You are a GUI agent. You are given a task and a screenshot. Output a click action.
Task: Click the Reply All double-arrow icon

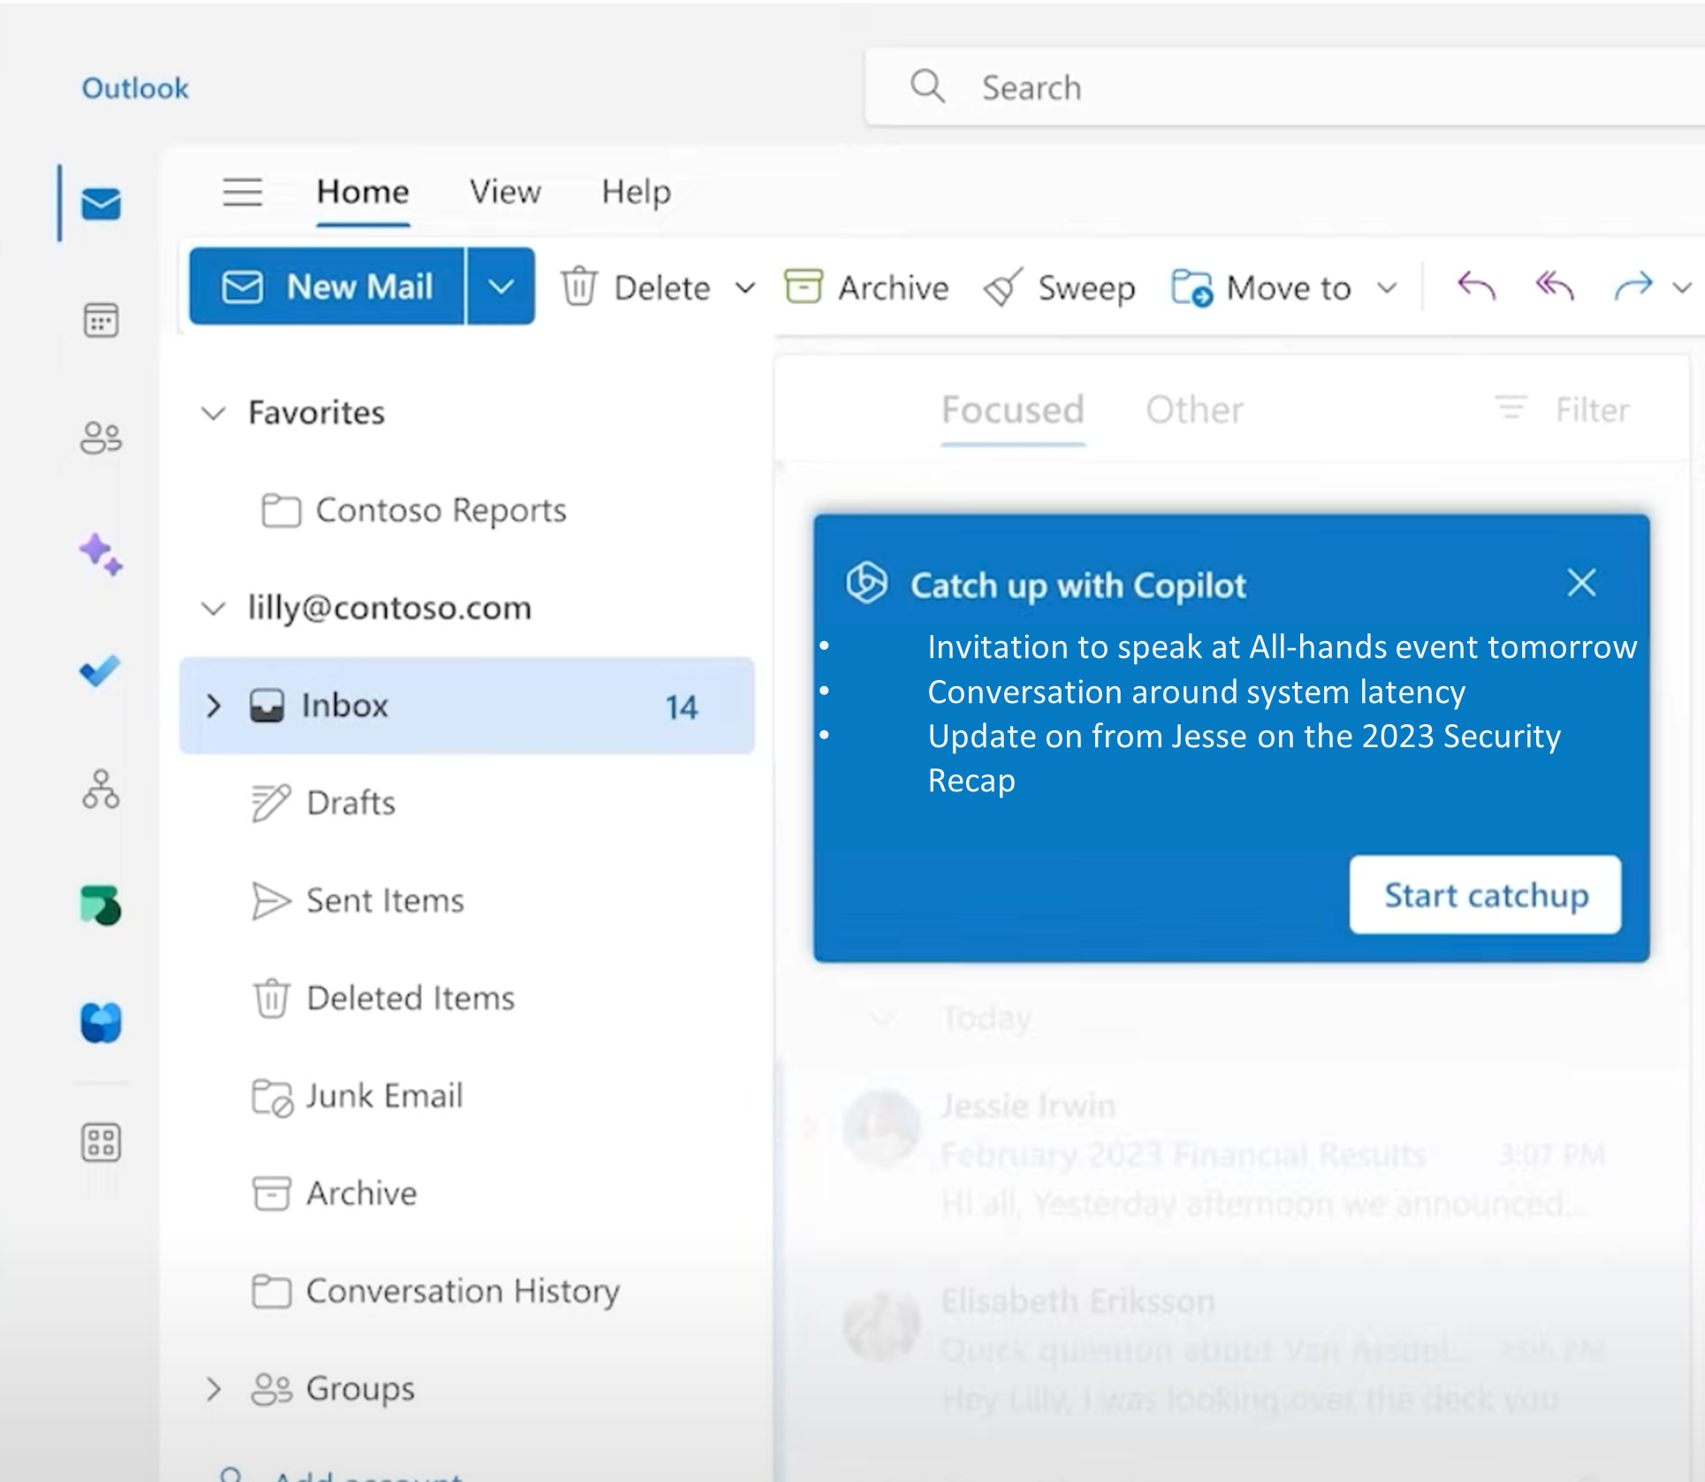1555,286
